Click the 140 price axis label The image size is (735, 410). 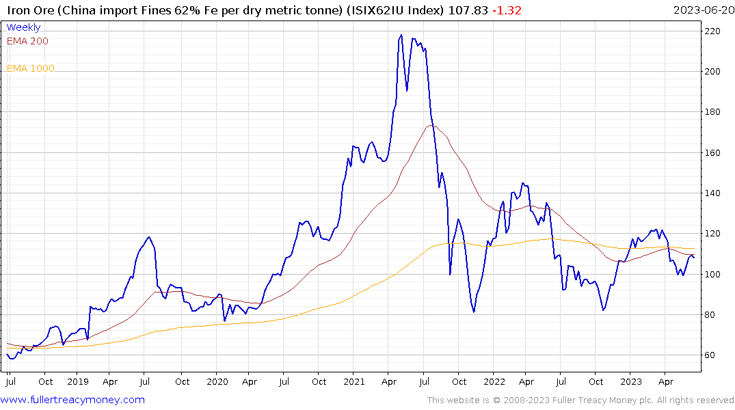[712, 193]
